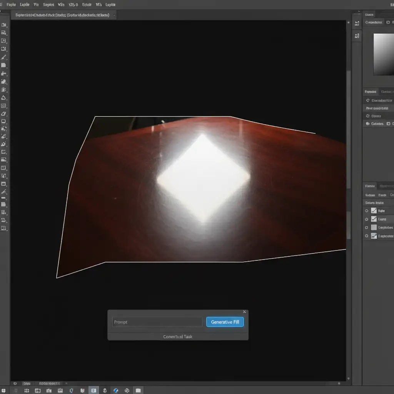Open the Fople menu in menu bar
The width and height of the screenshot is (394, 394).
click(x=11, y=5)
